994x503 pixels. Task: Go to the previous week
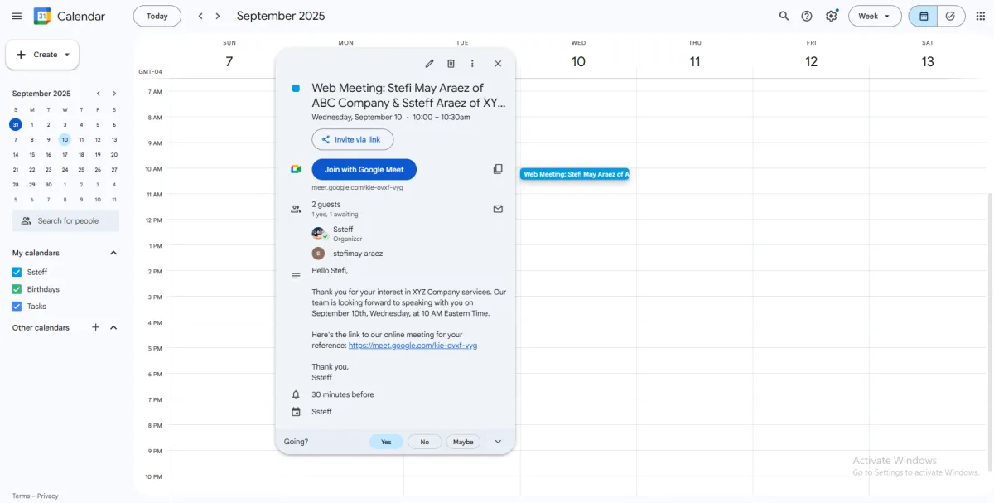[x=200, y=16]
